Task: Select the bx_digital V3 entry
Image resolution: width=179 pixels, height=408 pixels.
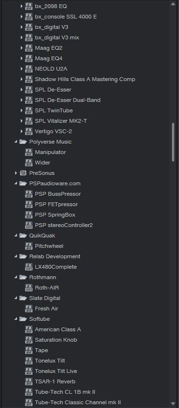Action: point(51,27)
